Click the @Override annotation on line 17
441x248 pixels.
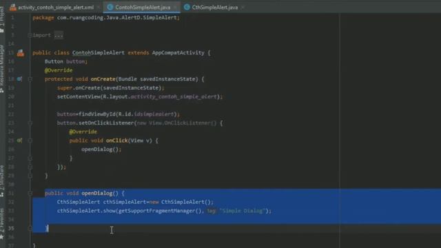[59, 70]
